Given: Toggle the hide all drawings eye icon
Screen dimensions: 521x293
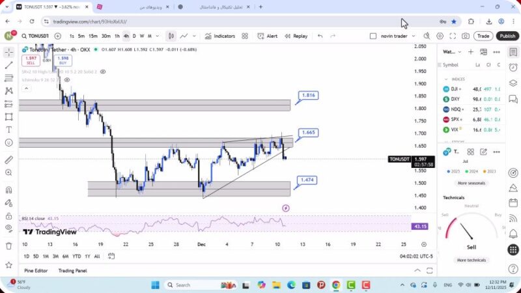Looking at the screenshot, I should coord(8,228).
